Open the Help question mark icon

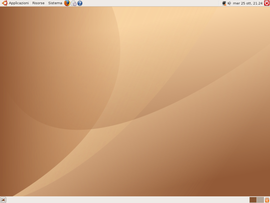80,3
